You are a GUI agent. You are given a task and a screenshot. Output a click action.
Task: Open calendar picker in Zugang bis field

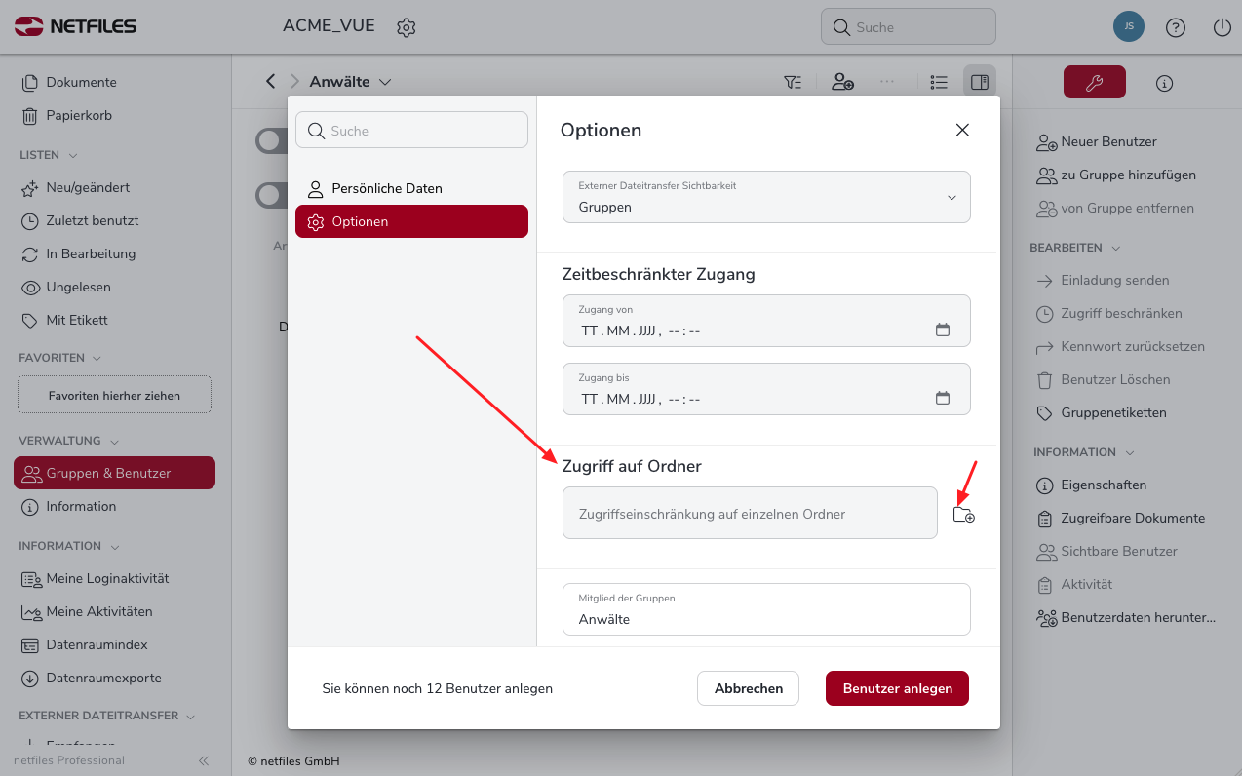coord(943,399)
